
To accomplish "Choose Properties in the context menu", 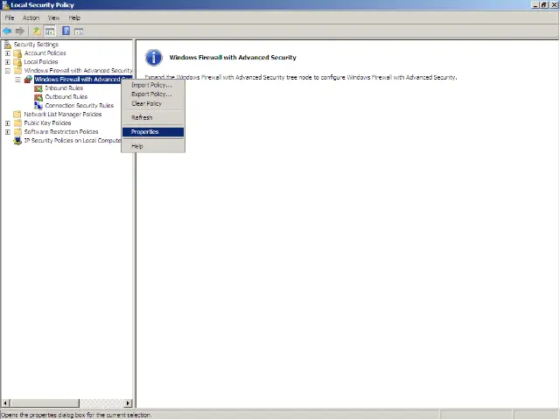I will pos(153,132).
